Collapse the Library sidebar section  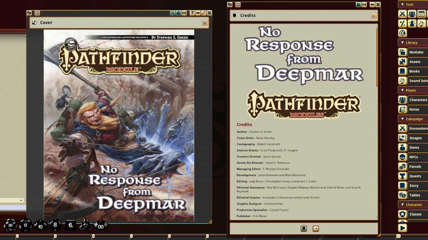pyautogui.click(x=402, y=43)
